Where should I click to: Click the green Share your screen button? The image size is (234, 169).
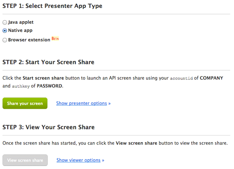[x=25, y=103]
